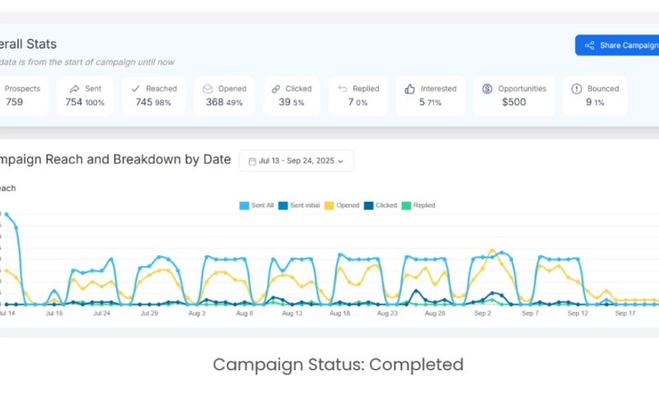Click the Sent arrow icon
Screen dimensions: 659x395
click(x=74, y=89)
